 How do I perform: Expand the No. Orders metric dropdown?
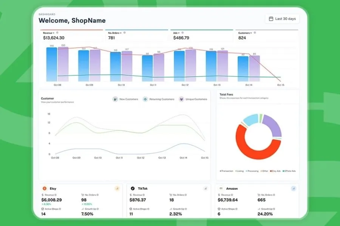115,33
